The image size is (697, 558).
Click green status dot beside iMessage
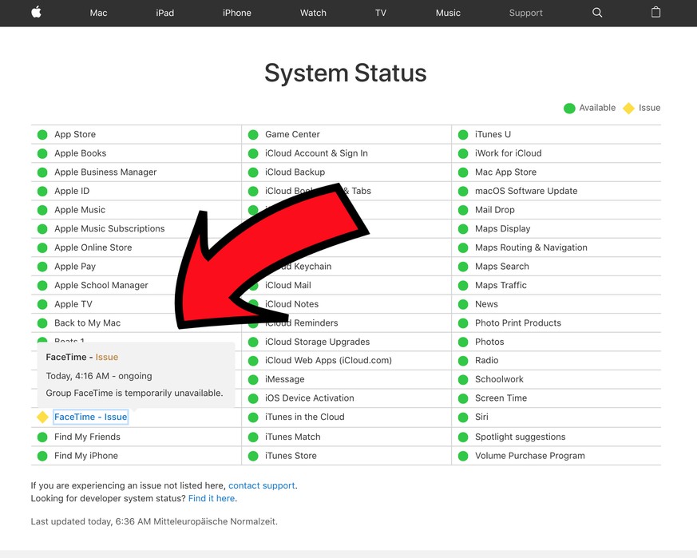click(x=253, y=380)
